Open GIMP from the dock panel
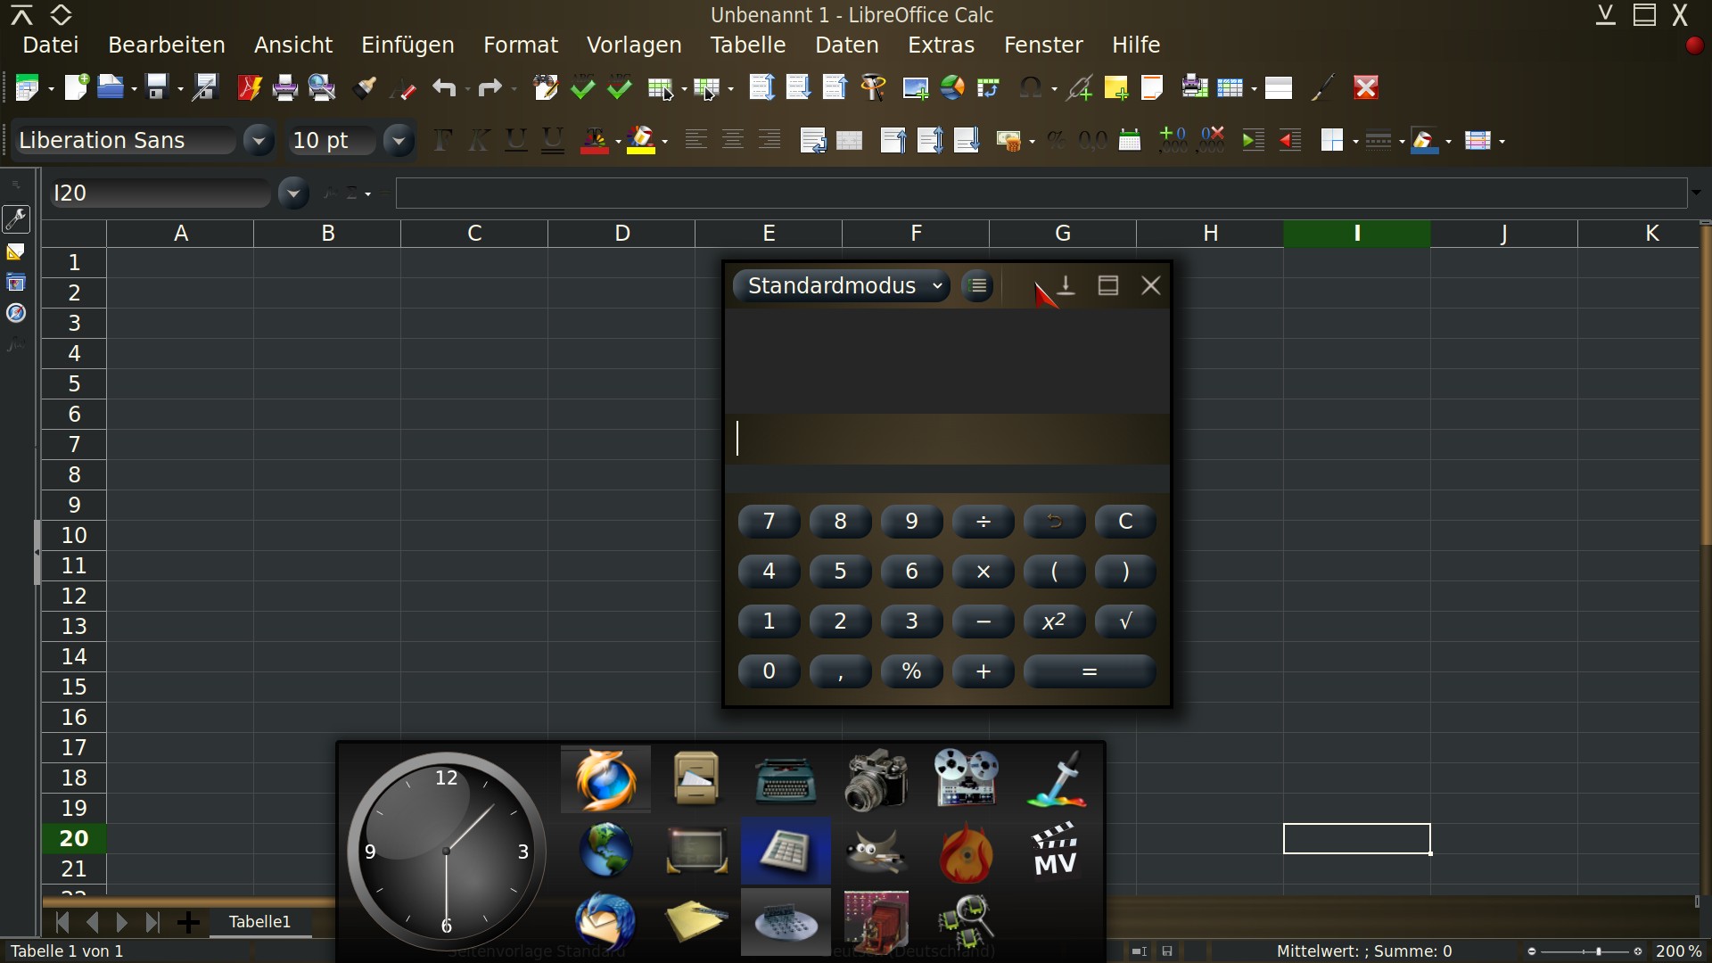The image size is (1712, 963). [876, 851]
